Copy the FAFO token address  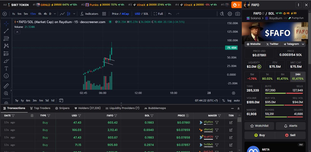click(263, 13)
